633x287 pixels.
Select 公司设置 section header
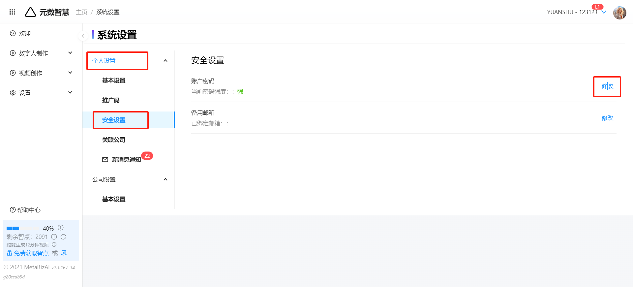[x=104, y=179]
